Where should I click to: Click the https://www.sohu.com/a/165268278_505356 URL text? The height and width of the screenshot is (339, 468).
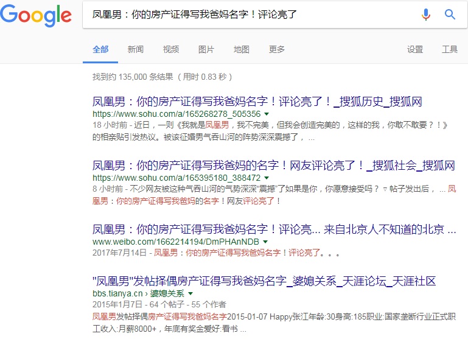click(176, 114)
